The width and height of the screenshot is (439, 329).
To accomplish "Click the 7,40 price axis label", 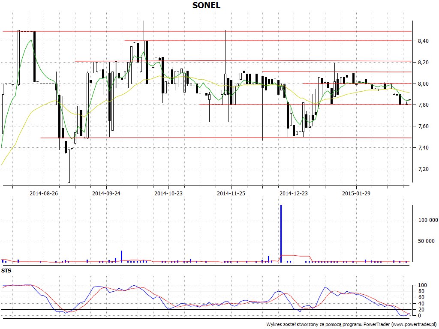I will [423, 148].
